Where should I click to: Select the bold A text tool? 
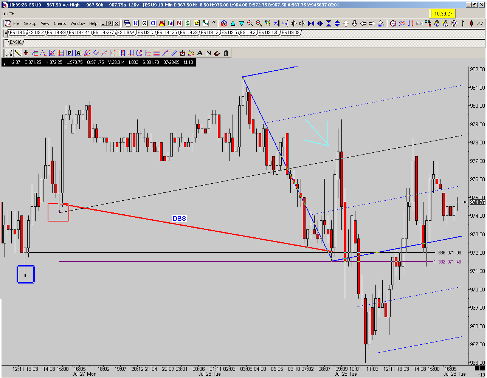click(x=200, y=53)
